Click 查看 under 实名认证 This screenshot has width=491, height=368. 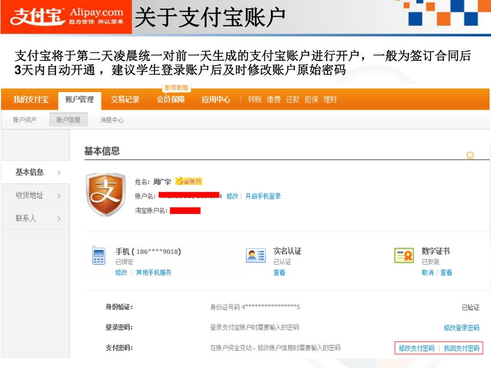(x=280, y=272)
